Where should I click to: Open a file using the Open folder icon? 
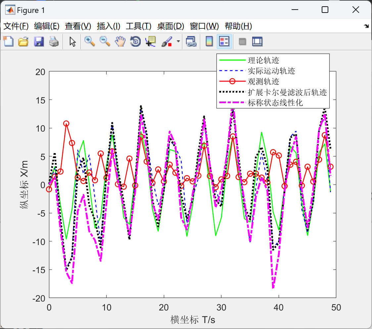tap(23, 41)
